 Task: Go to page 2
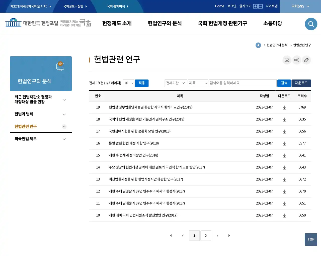[206, 235]
